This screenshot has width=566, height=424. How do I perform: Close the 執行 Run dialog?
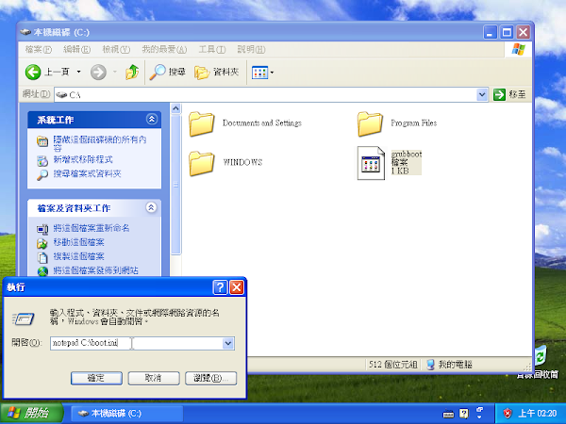[237, 287]
